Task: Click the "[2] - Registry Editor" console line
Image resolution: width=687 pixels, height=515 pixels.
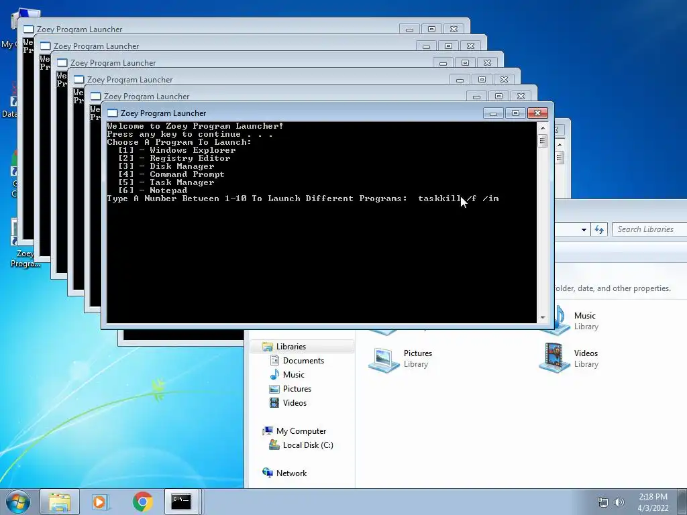Action: (174, 158)
